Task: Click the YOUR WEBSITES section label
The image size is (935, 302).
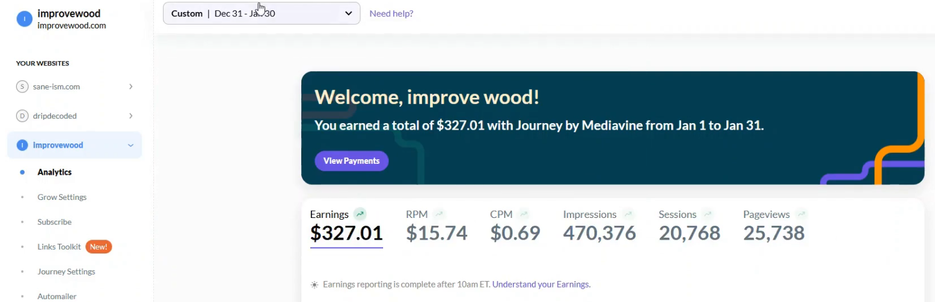Action: click(x=42, y=63)
